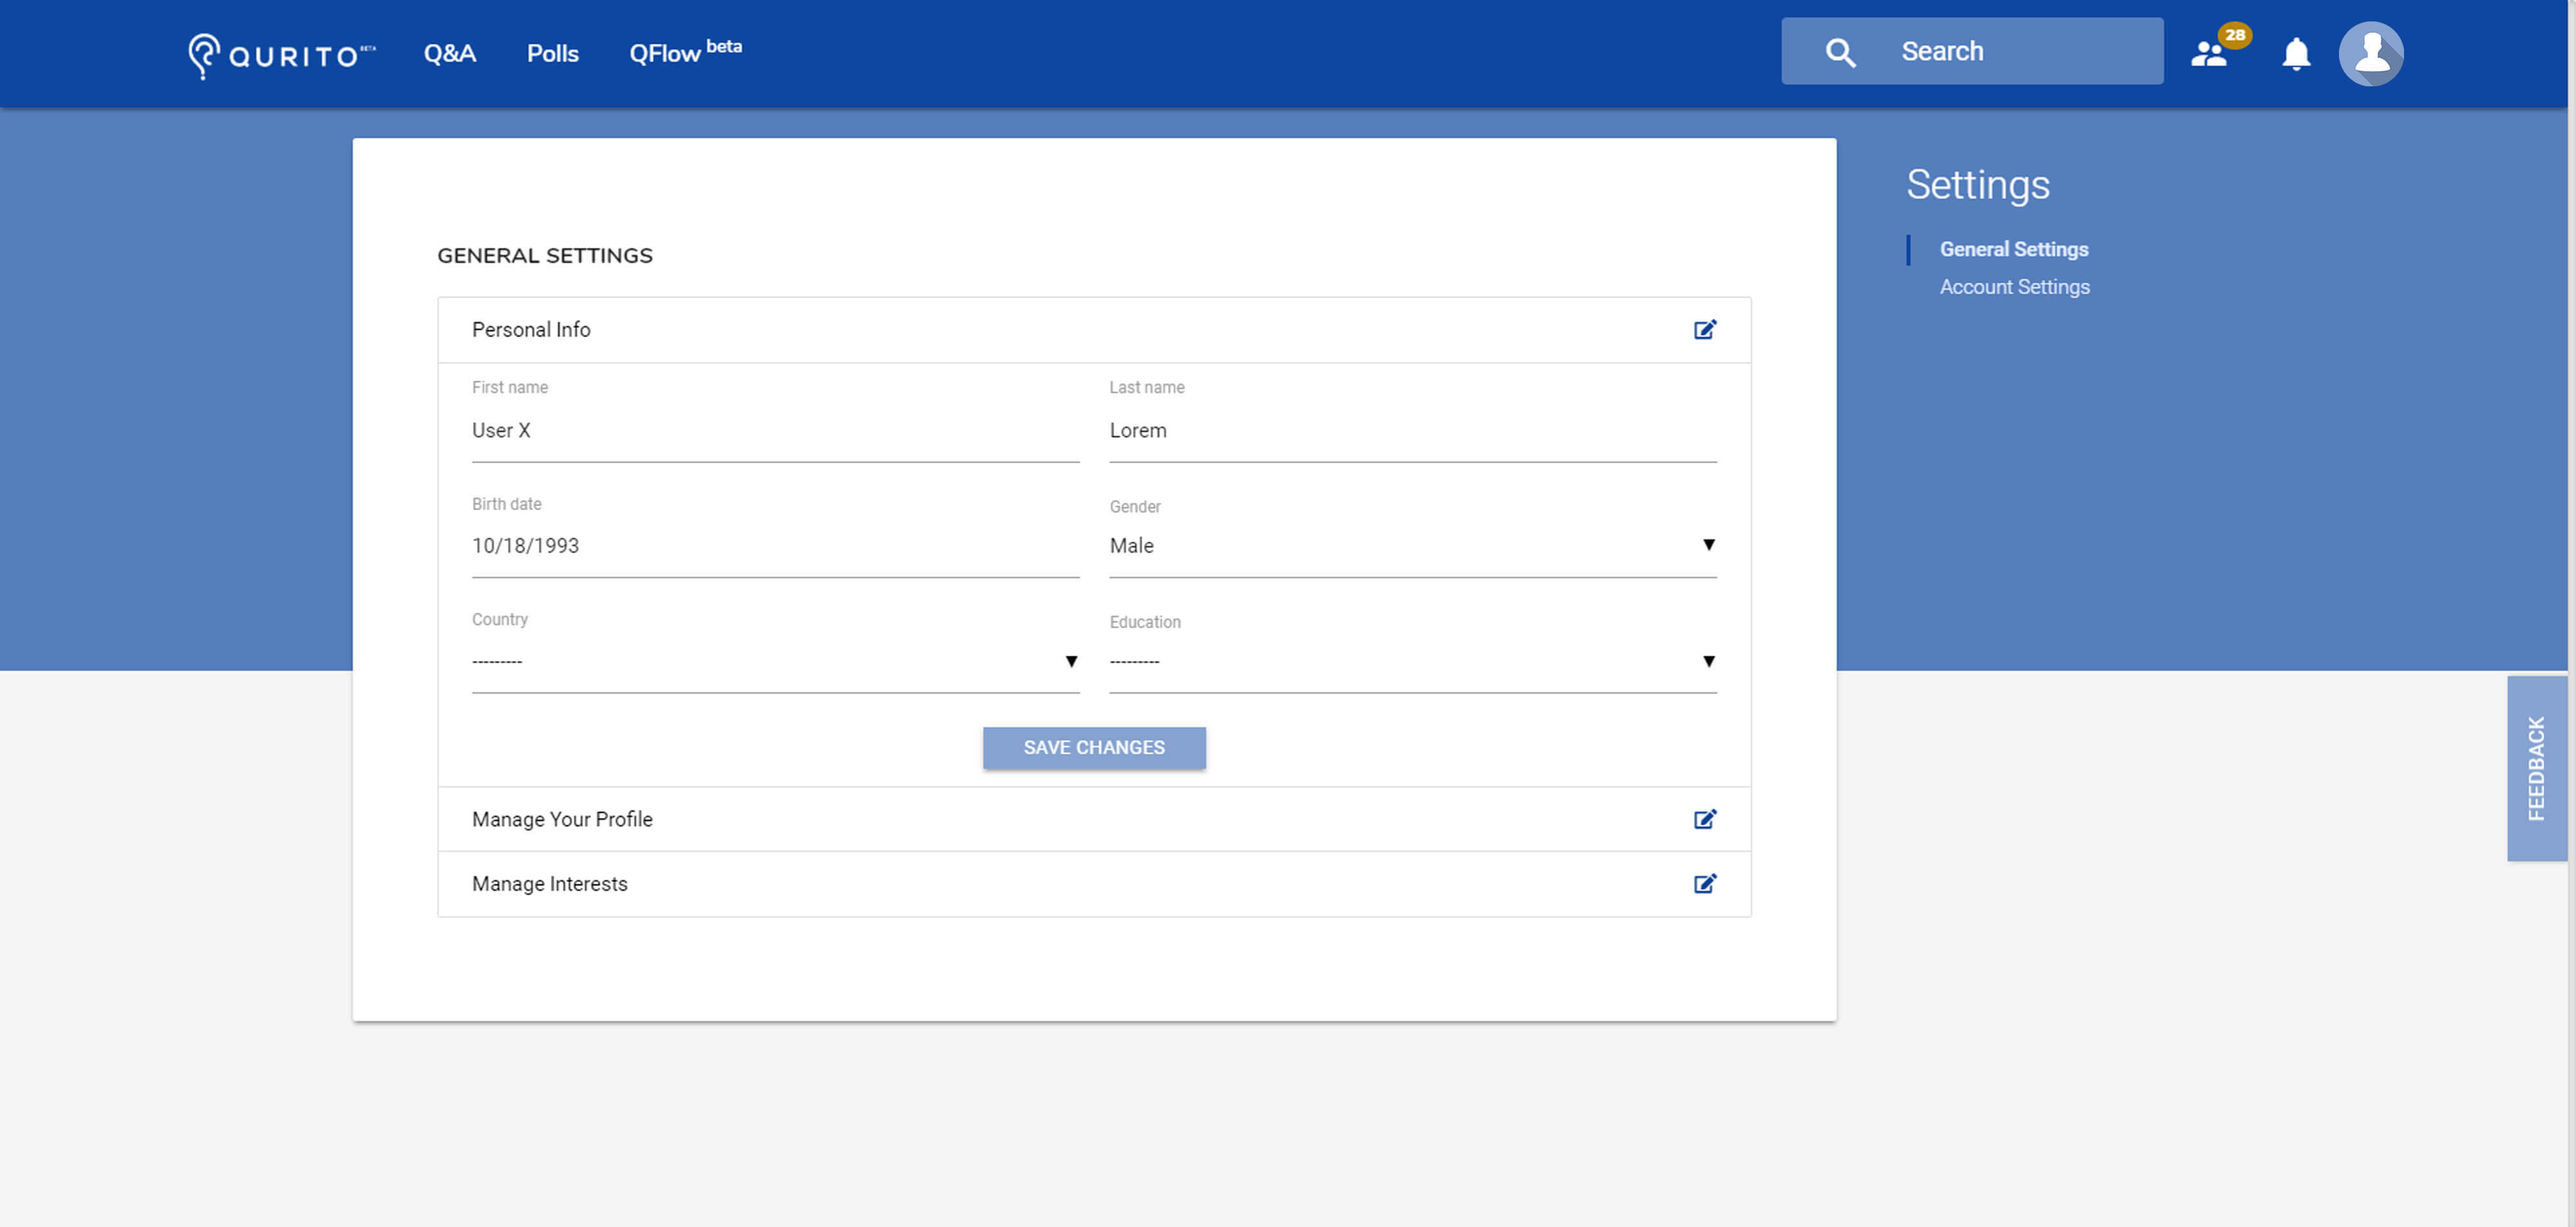The width and height of the screenshot is (2576, 1227).
Task: Open the Feedback side tab
Action: [x=2536, y=768]
